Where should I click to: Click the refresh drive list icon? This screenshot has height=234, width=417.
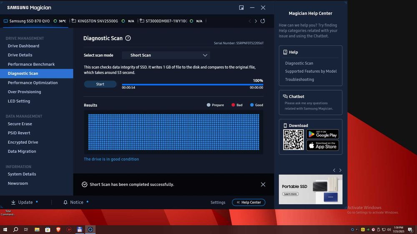click(263, 21)
